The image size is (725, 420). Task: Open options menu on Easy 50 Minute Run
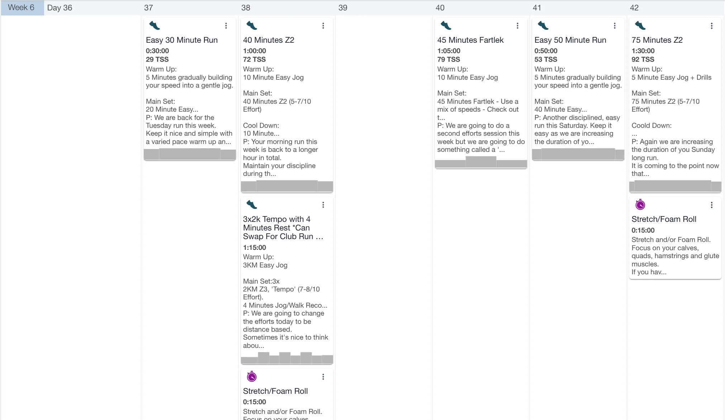615,26
